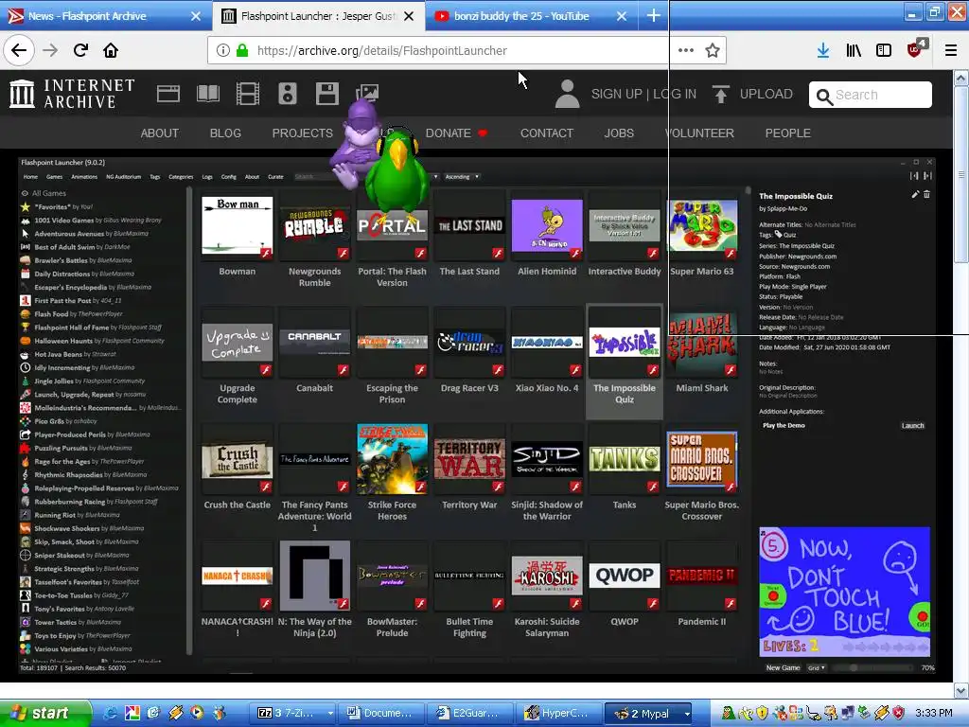Adjust the launcher thumbnail zoom slider
The height and width of the screenshot is (727, 969).
tap(872, 667)
